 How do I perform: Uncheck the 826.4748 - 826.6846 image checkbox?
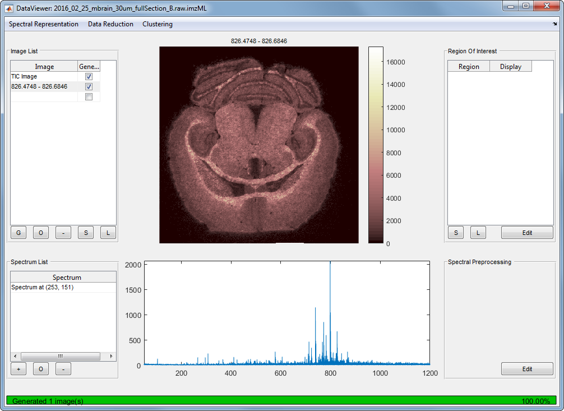click(89, 87)
